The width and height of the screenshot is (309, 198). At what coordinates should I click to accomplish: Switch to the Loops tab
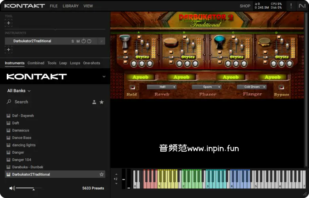click(x=75, y=63)
